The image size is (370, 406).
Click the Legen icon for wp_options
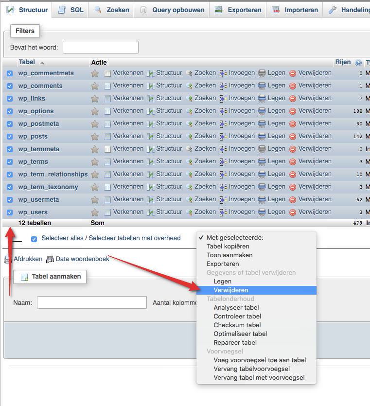click(262, 111)
